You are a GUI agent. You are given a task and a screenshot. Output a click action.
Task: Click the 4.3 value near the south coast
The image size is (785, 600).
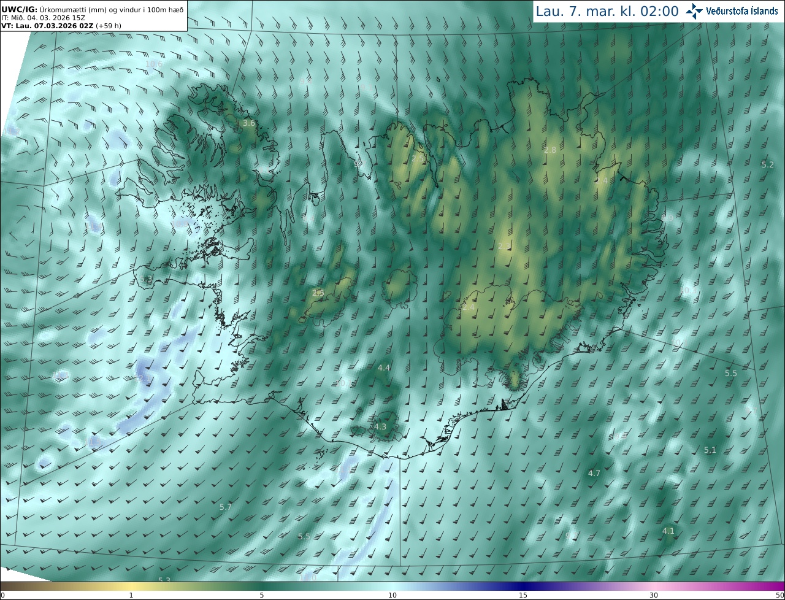coord(380,426)
